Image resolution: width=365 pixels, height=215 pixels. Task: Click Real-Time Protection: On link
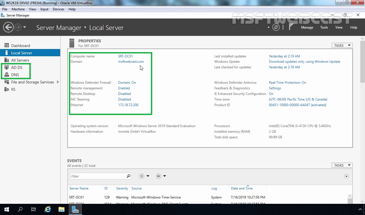(x=287, y=83)
